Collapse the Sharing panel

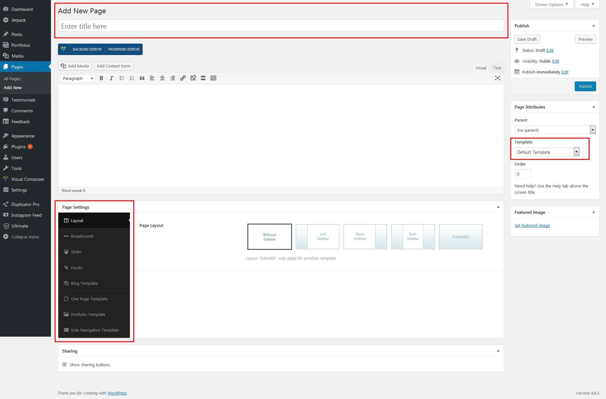tap(498, 351)
